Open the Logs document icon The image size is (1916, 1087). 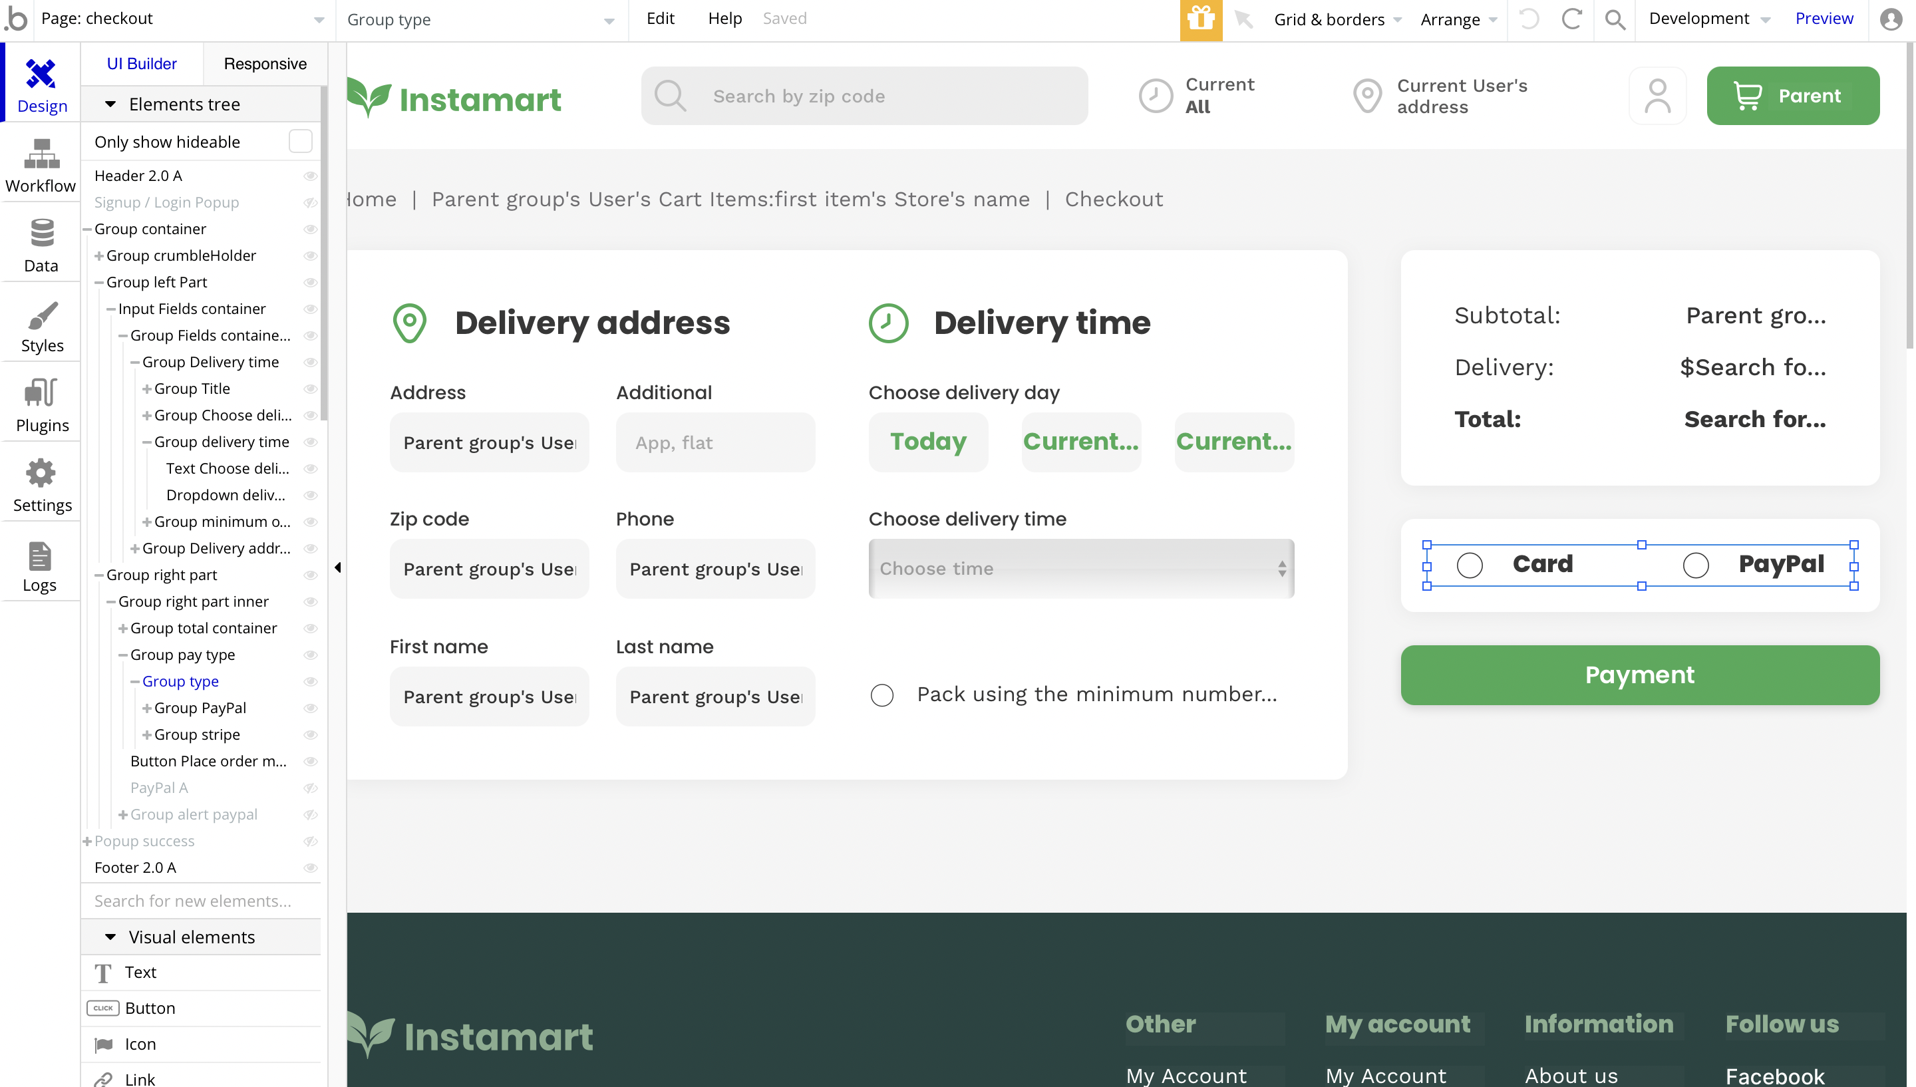tap(39, 556)
